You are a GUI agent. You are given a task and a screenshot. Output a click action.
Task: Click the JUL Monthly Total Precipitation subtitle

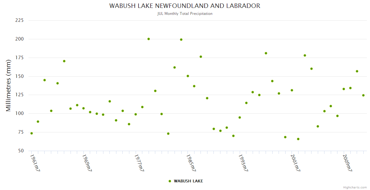(185, 14)
